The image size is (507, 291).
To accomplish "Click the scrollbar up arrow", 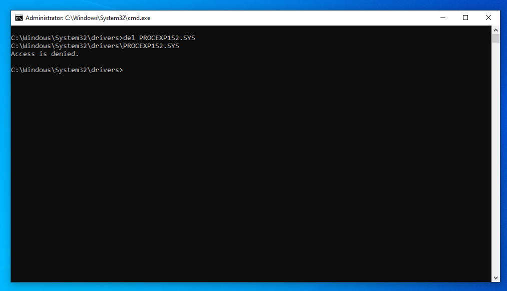I will tap(496, 30).
